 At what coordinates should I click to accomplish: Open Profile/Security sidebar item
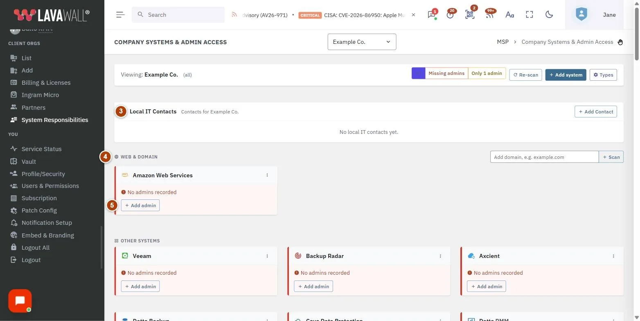43,174
